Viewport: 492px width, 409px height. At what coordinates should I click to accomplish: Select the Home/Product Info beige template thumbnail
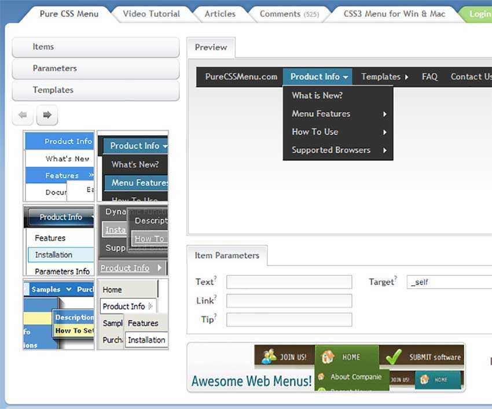[133, 314]
